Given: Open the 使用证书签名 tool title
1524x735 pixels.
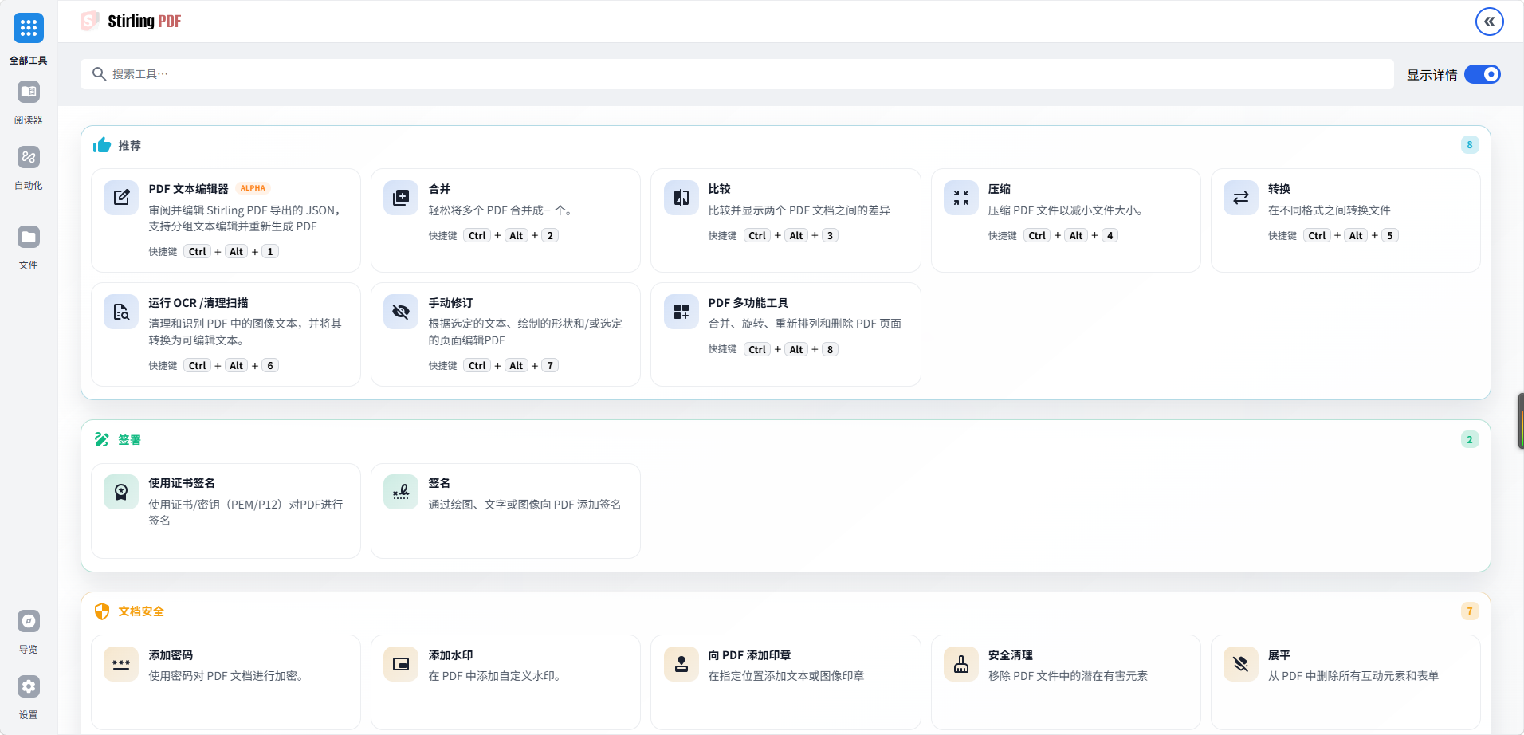Looking at the screenshot, I should pos(182,483).
